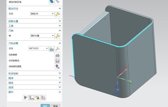Click the 取消 (Cancel) button
This screenshot has width=168, height=107.
[x=56, y=106]
